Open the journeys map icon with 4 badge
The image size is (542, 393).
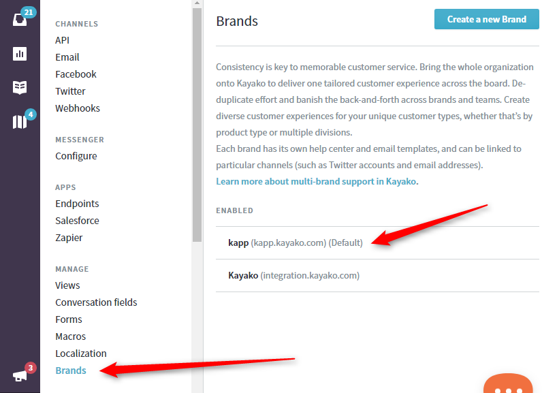tap(20, 122)
